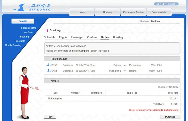Open the Booking tab in top navigation
This screenshot has width=188, height=121.
(107, 12)
